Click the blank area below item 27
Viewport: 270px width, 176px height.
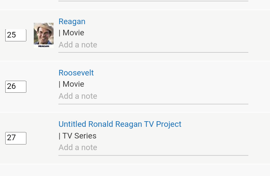pyautogui.click(x=135, y=170)
